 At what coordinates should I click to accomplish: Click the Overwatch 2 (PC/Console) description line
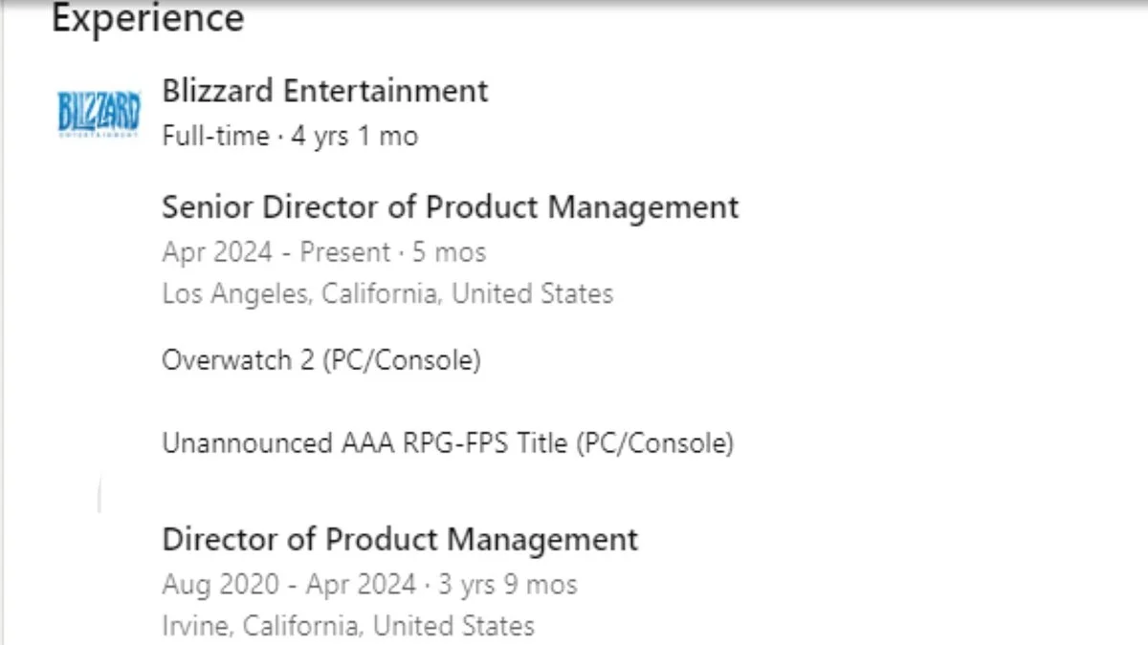[x=320, y=360]
